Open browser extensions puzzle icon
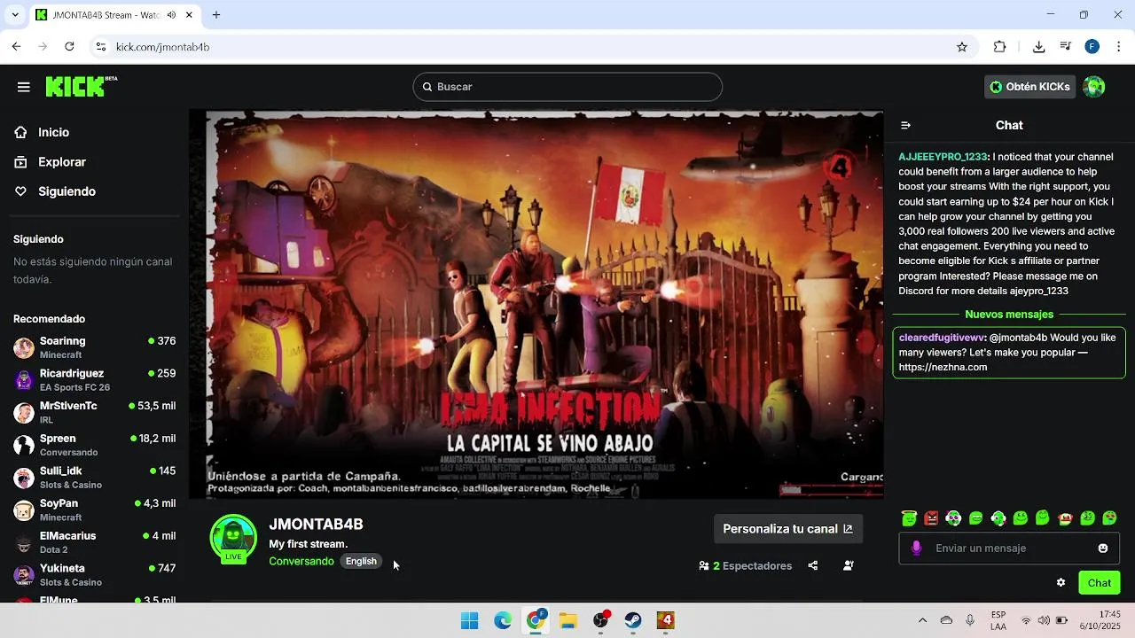The height and width of the screenshot is (638, 1135). [1000, 47]
